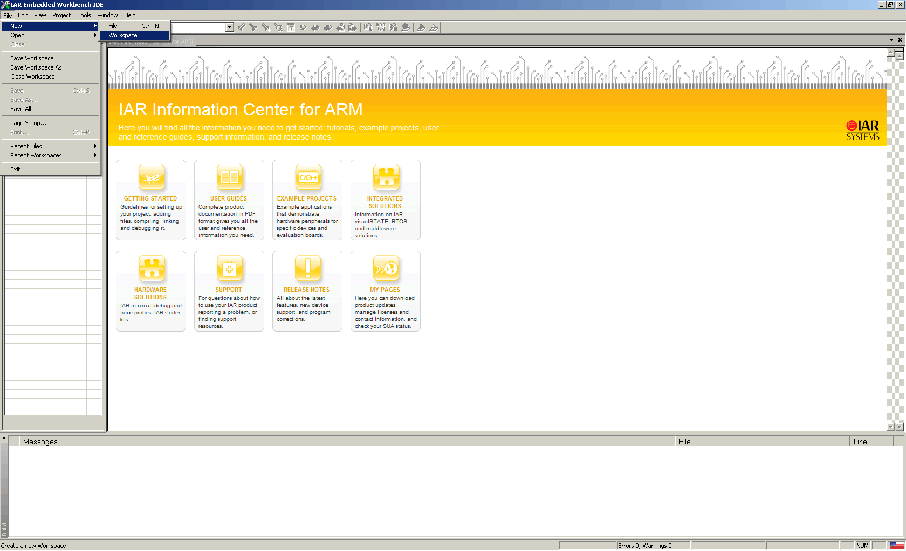
Task: Click the Toggle Breakpoint toolbar icon
Action: pos(406,27)
